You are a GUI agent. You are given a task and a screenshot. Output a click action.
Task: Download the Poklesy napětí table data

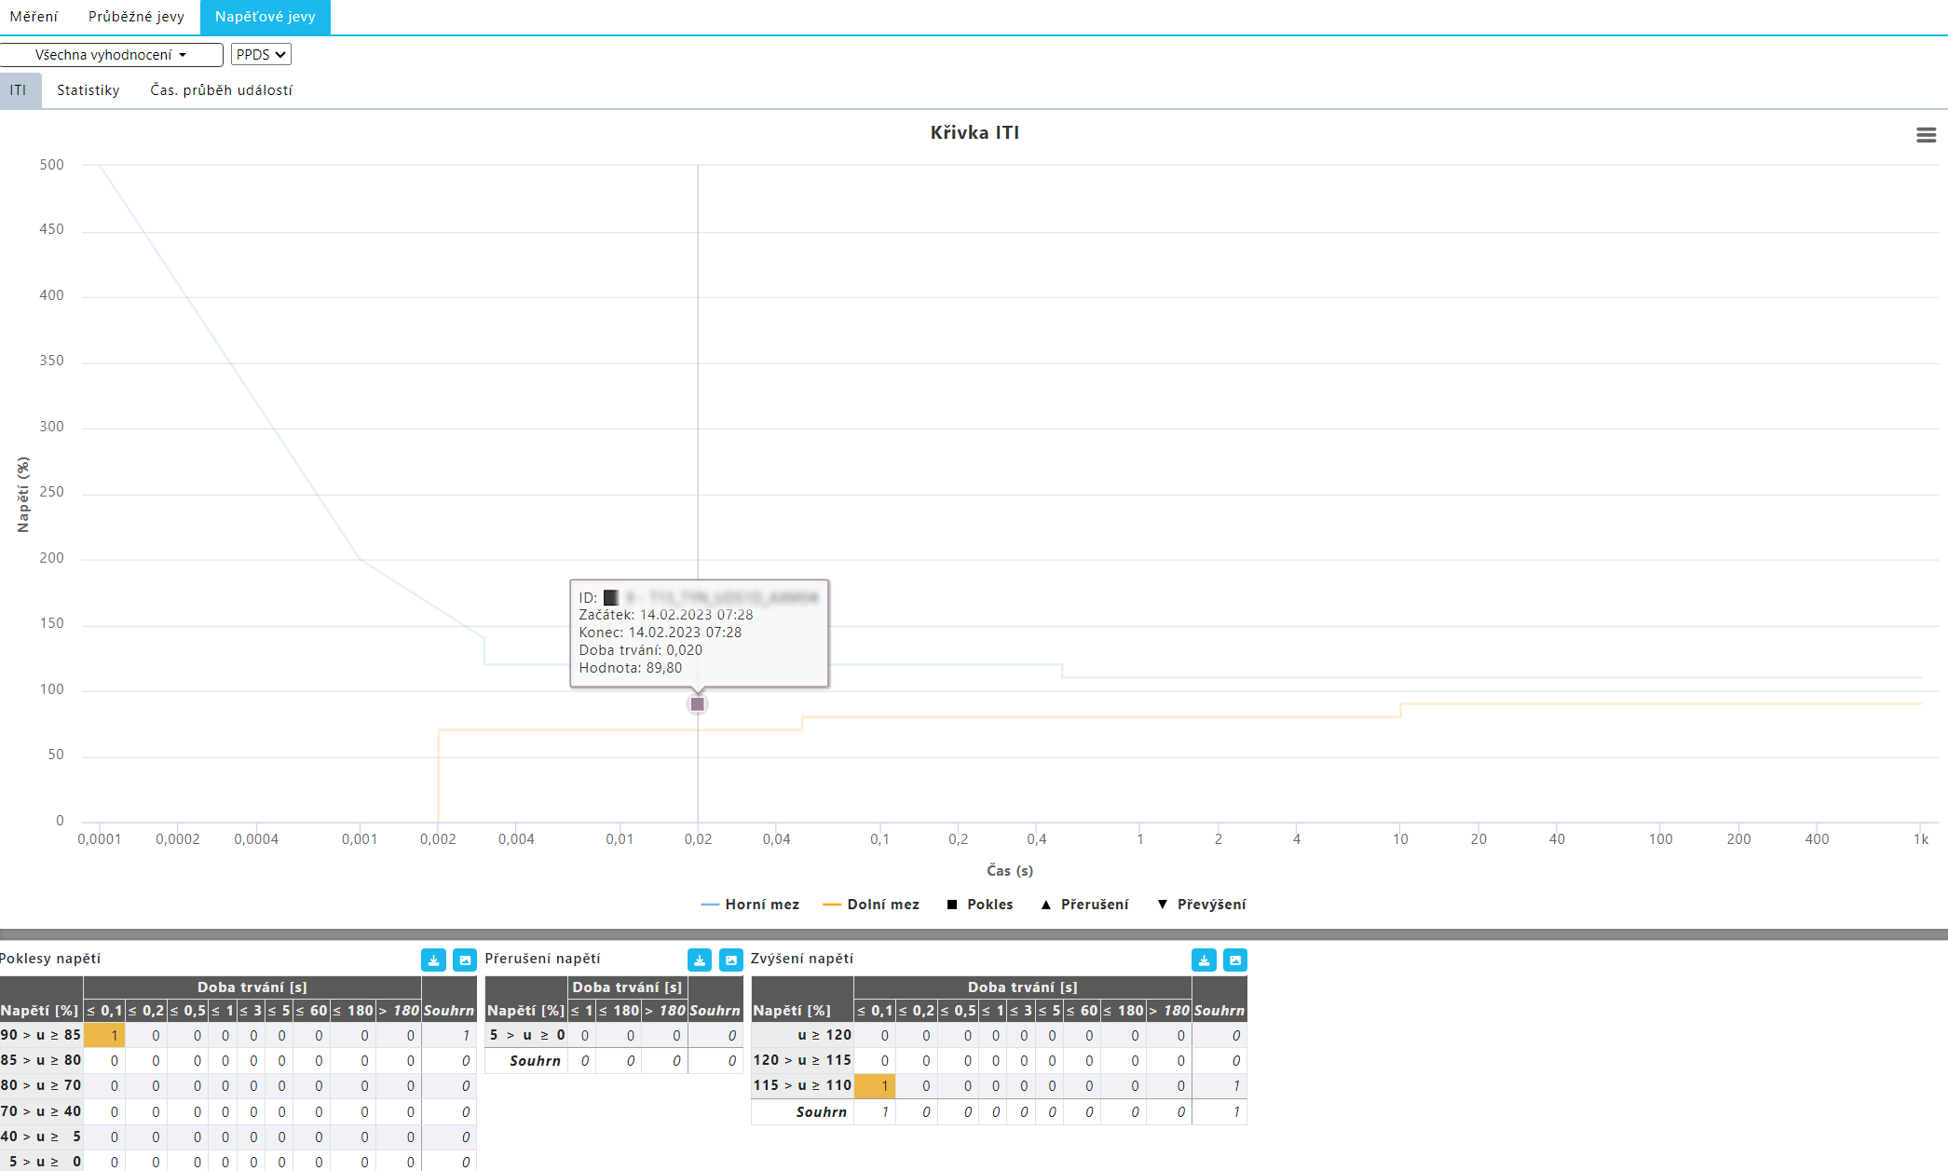(x=433, y=960)
